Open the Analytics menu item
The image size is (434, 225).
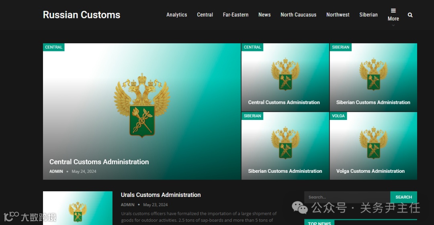coord(176,15)
